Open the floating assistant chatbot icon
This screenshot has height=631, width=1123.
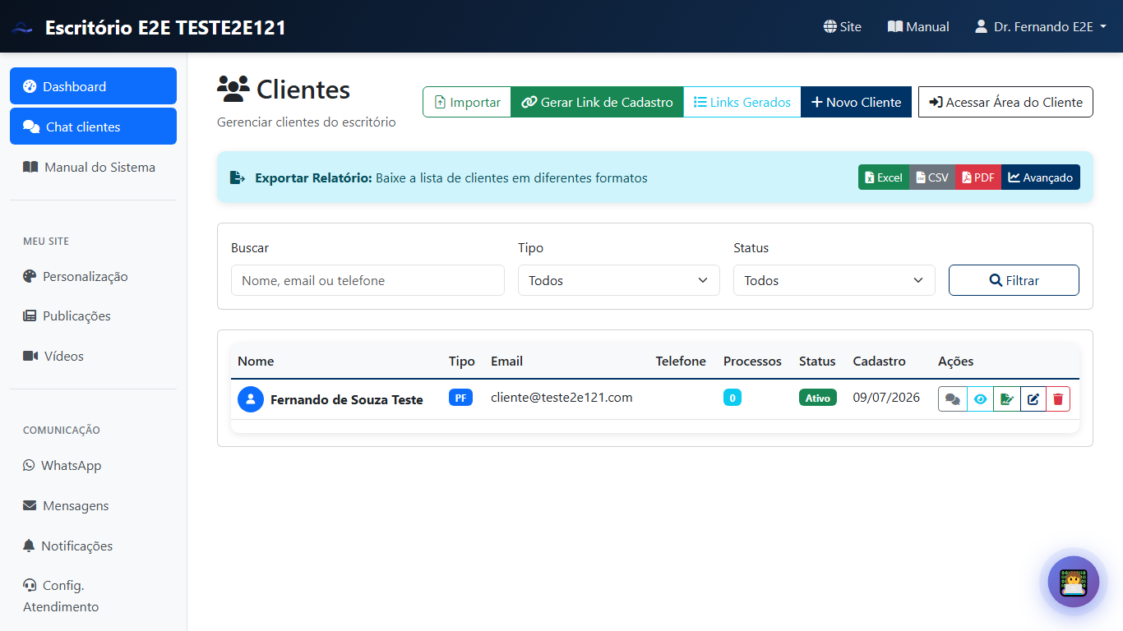[x=1074, y=582]
